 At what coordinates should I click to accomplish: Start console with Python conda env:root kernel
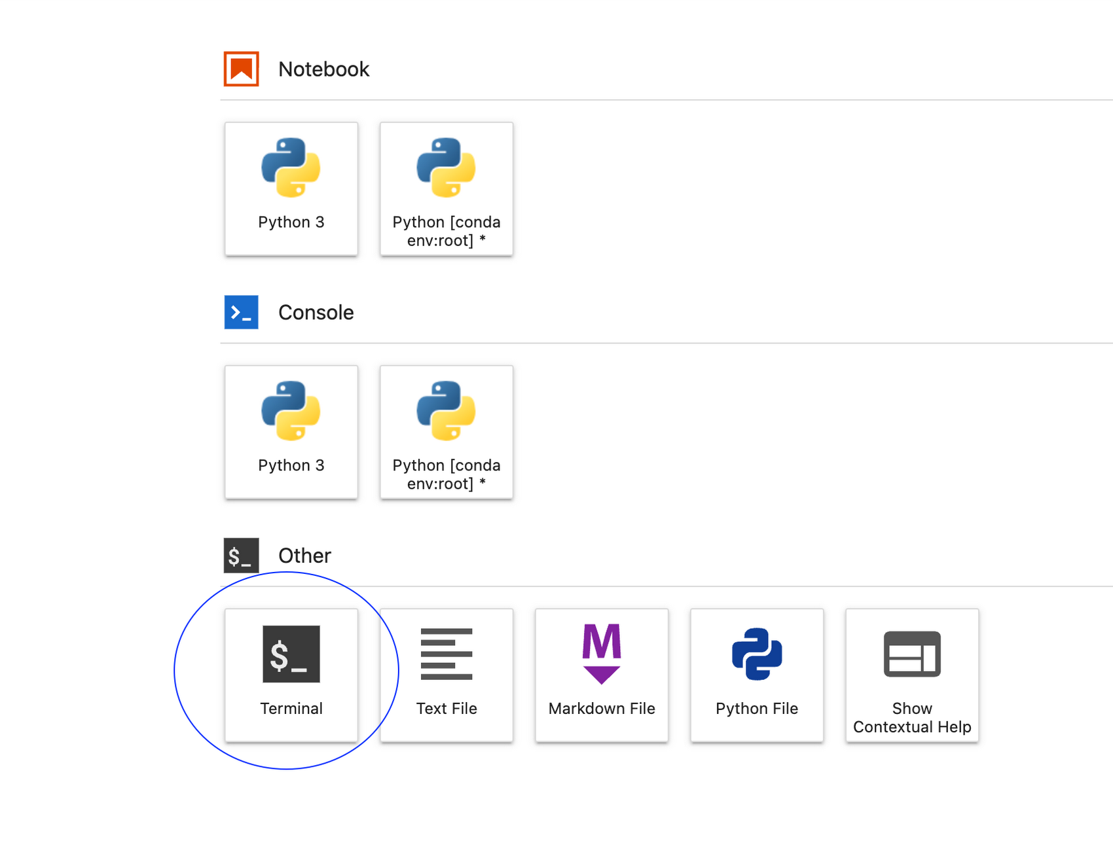[x=447, y=432]
